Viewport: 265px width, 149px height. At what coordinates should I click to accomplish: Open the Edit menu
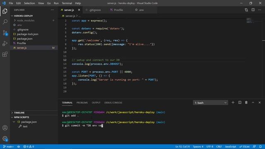(18, 3)
